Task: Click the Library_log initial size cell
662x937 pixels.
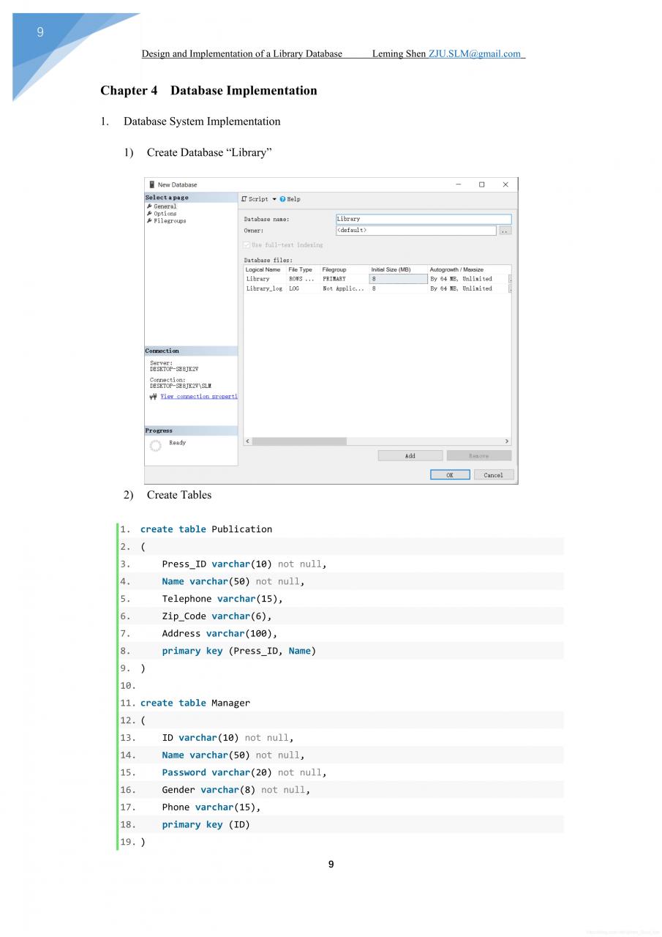Action: pos(399,288)
